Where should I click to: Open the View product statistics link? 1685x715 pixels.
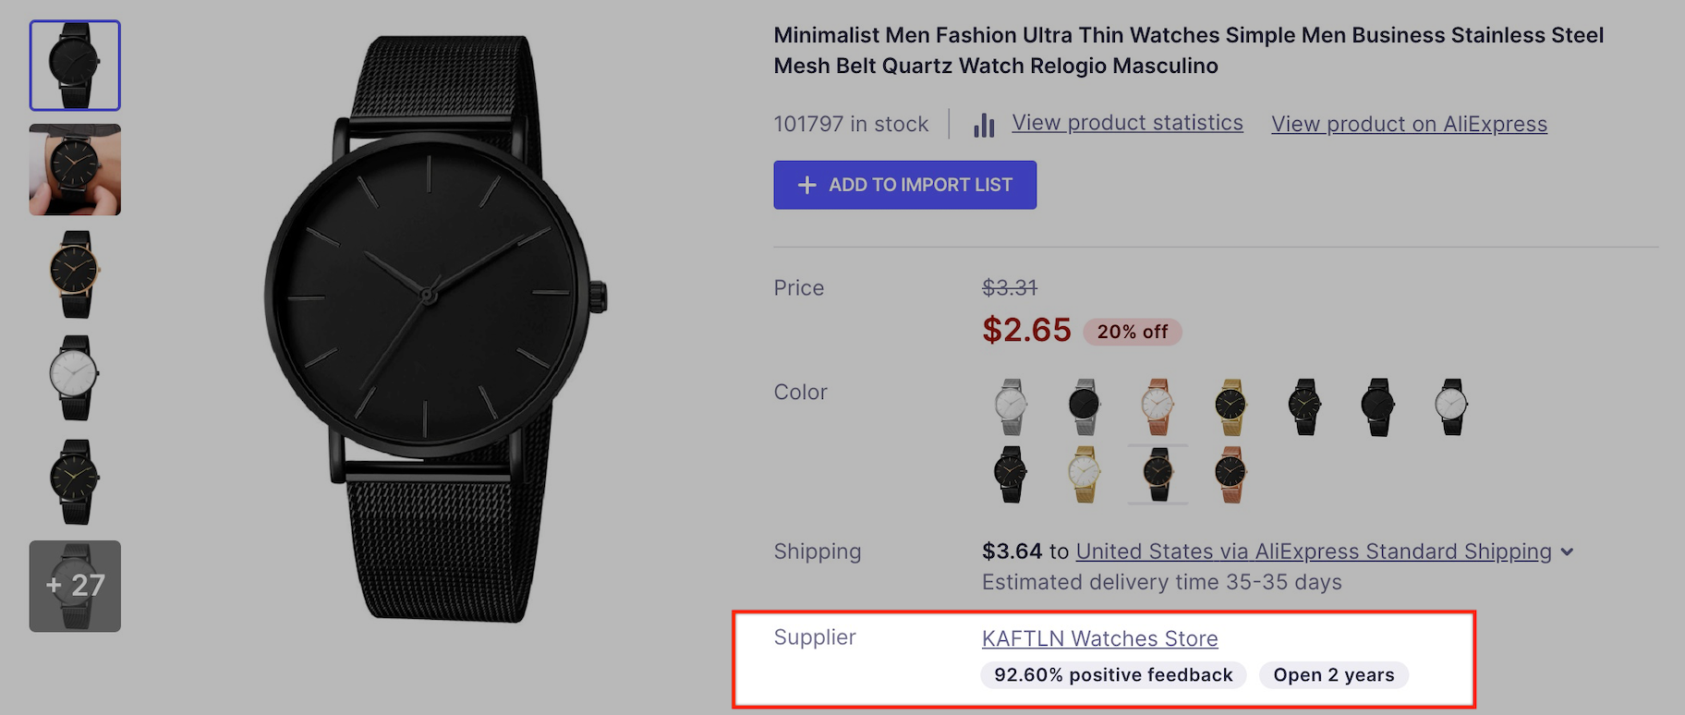click(x=1127, y=123)
